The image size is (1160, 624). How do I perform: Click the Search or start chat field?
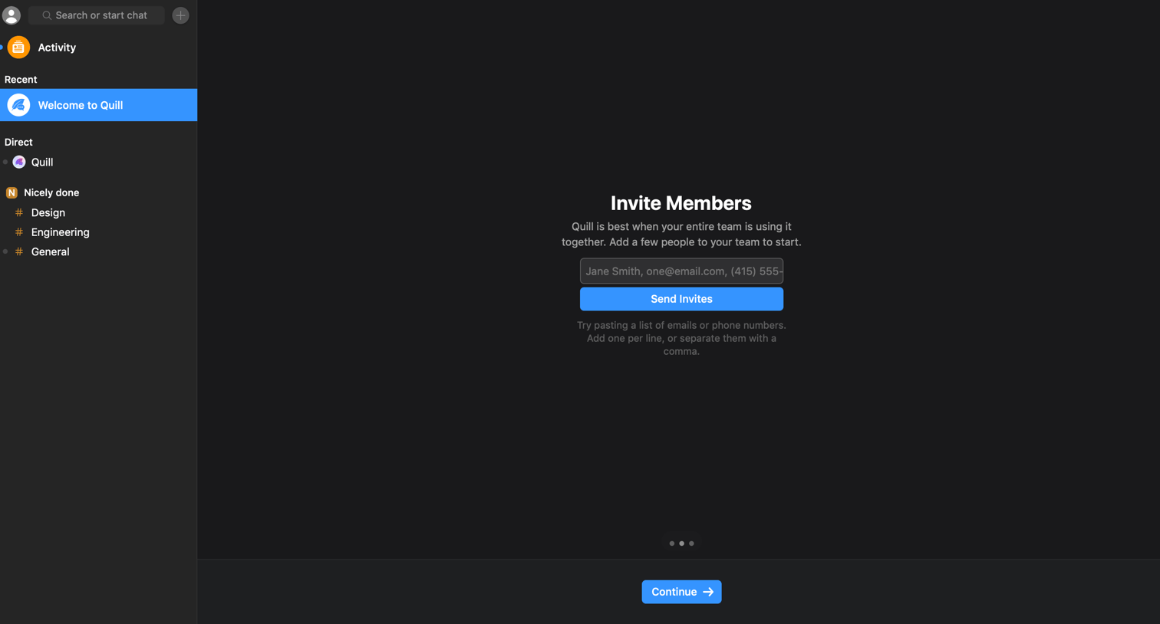[x=97, y=15]
